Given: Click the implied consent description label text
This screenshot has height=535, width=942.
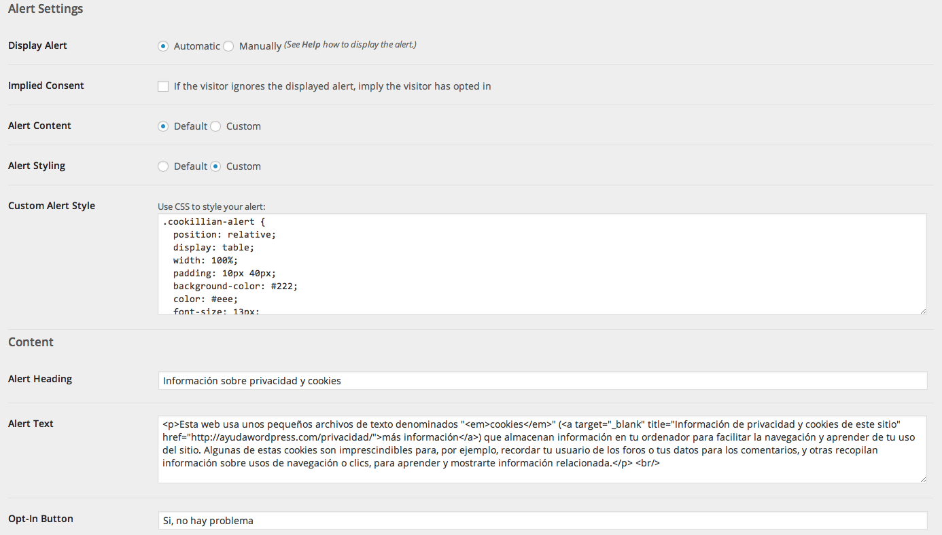Looking at the screenshot, I should click(x=332, y=86).
